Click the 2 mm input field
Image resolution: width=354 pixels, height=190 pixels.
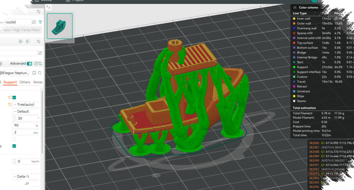pyautogui.click(x=26, y=132)
